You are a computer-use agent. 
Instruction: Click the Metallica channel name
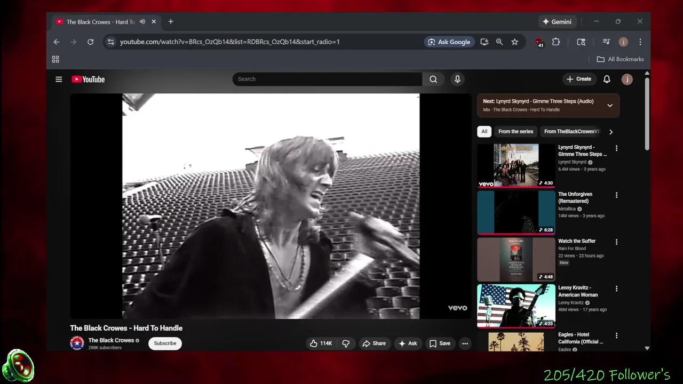pyautogui.click(x=567, y=209)
